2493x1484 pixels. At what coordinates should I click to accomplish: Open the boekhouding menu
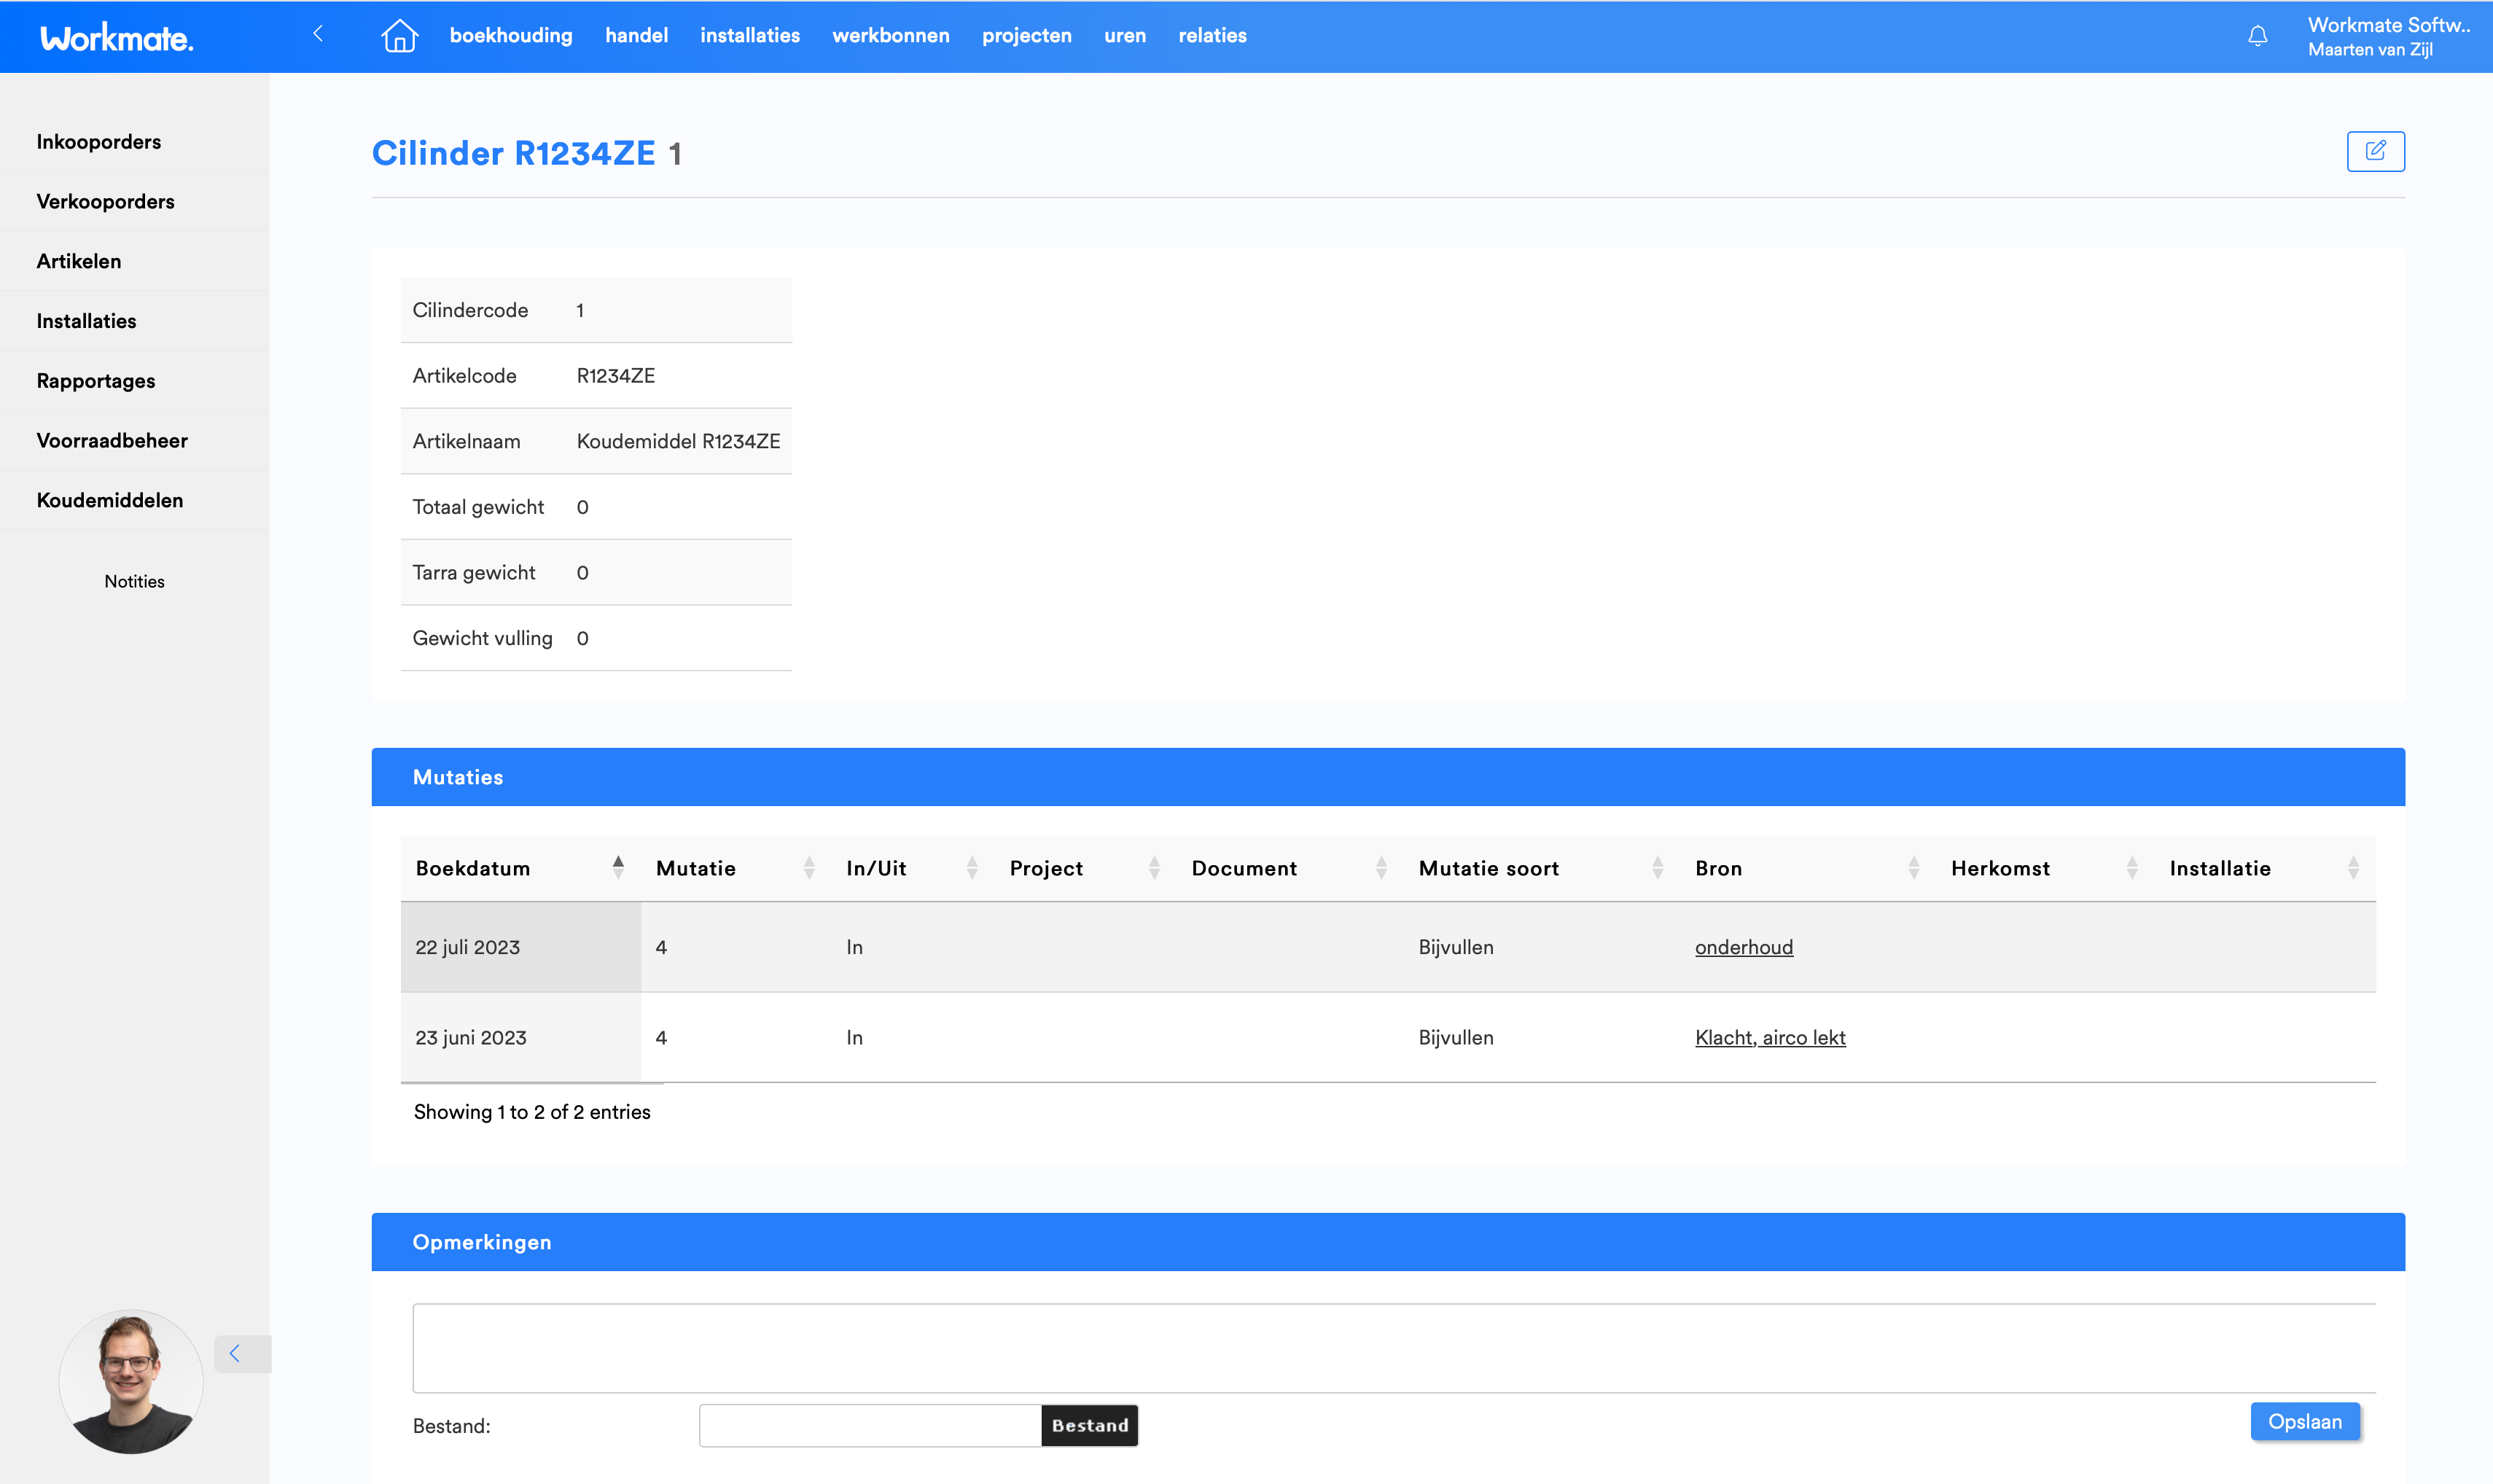[x=511, y=36]
